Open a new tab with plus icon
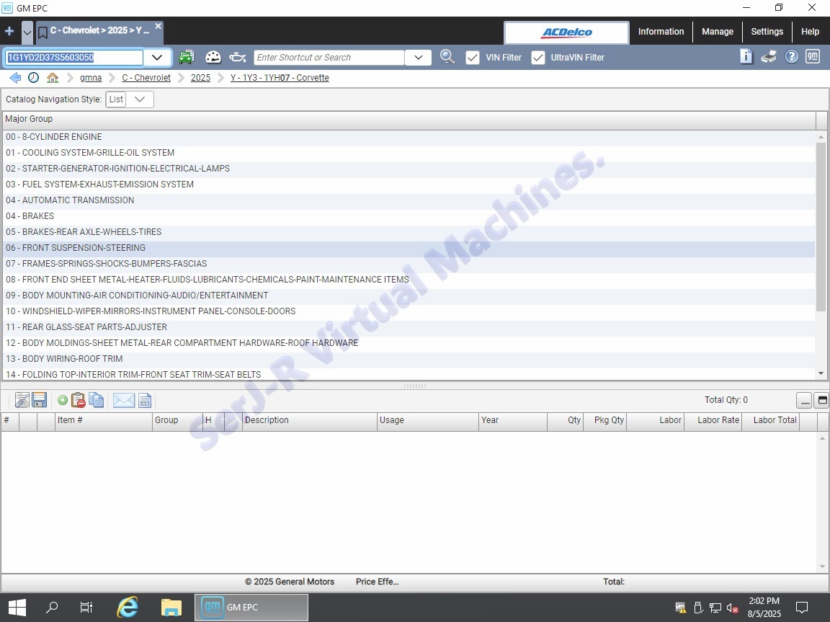 coord(9,31)
